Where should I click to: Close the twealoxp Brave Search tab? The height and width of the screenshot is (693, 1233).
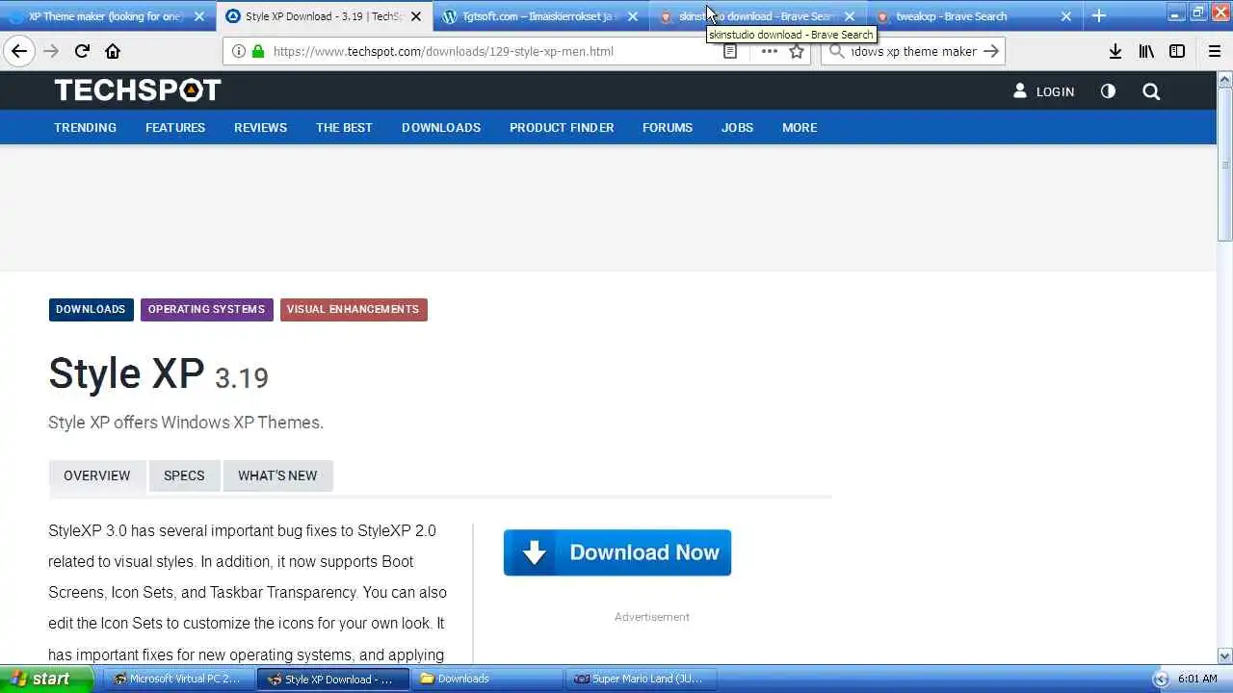[x=1066, y=16]
